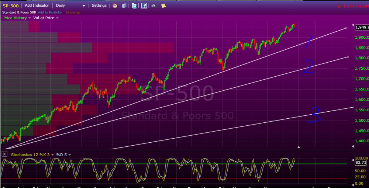Open the %D 5 parameter dropdown
369x188 pixels.
70,155
